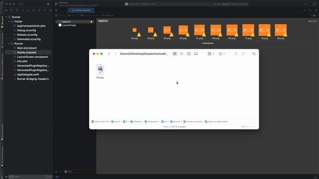
Task: Select the 60.png app icon thumbnail
Action: click(x=232, y=30)
